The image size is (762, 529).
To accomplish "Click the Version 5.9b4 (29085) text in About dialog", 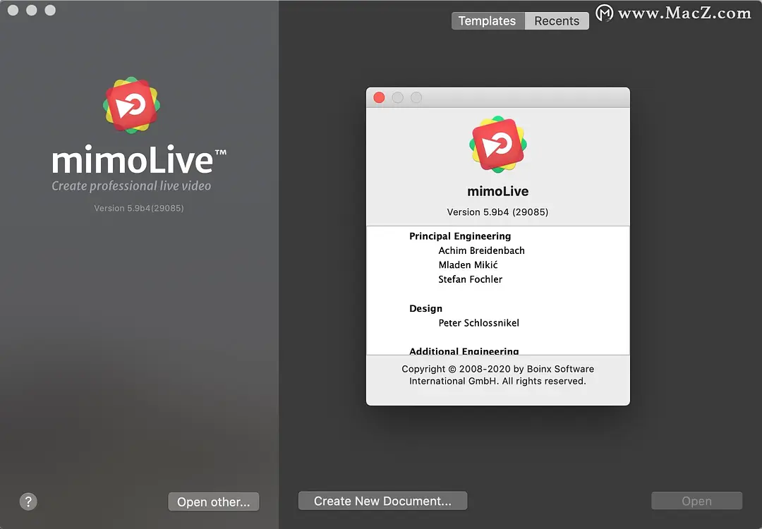I will 497,212.
